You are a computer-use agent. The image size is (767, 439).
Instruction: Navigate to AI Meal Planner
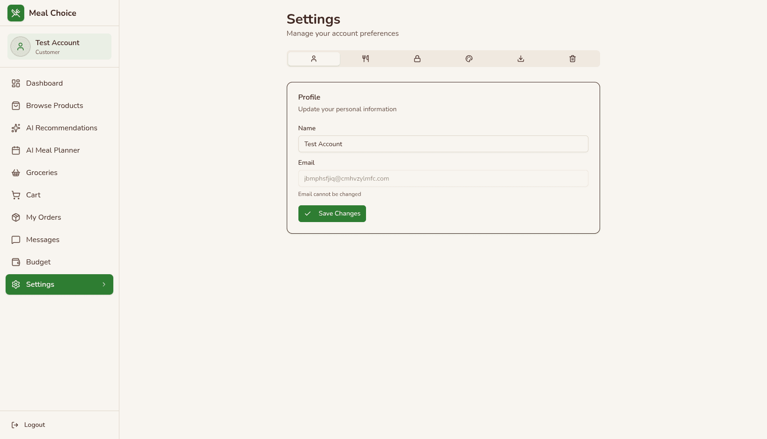(x=53, y=150)
